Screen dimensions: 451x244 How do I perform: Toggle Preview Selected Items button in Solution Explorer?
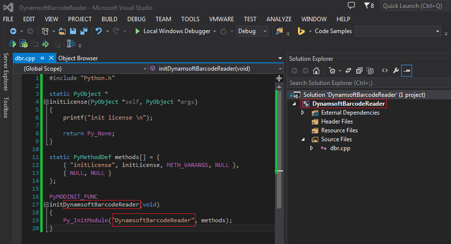[406, 71]
